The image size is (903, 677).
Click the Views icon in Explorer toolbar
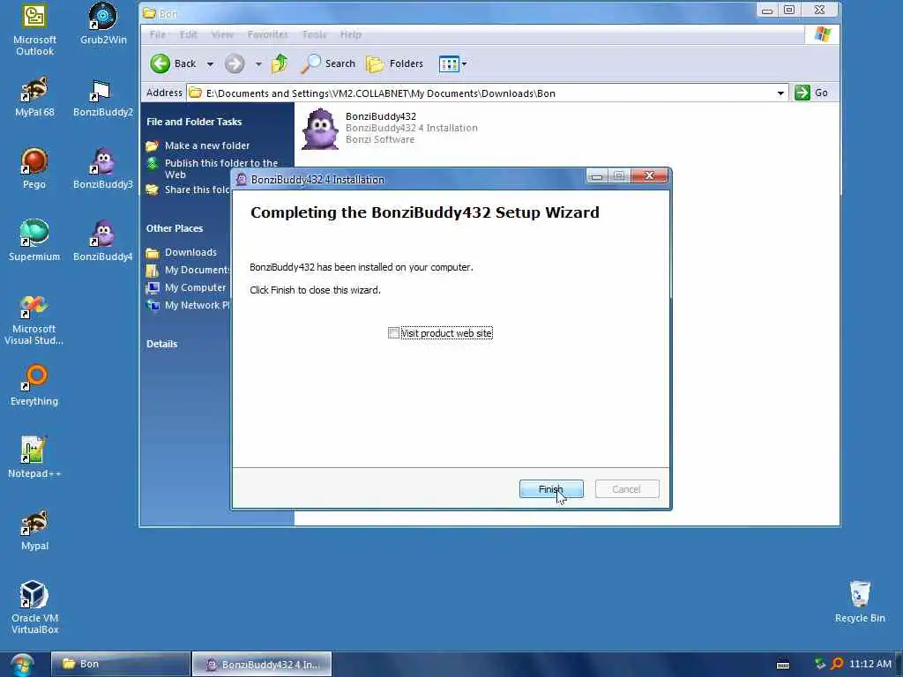[449, 63]
